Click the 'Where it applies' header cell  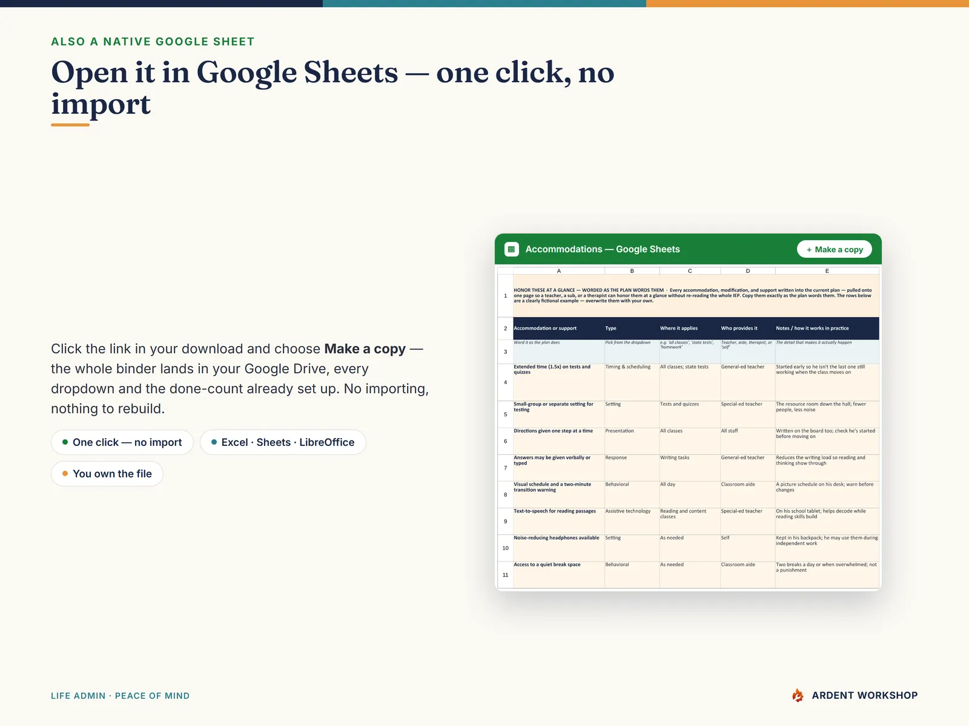coord(690,329)
